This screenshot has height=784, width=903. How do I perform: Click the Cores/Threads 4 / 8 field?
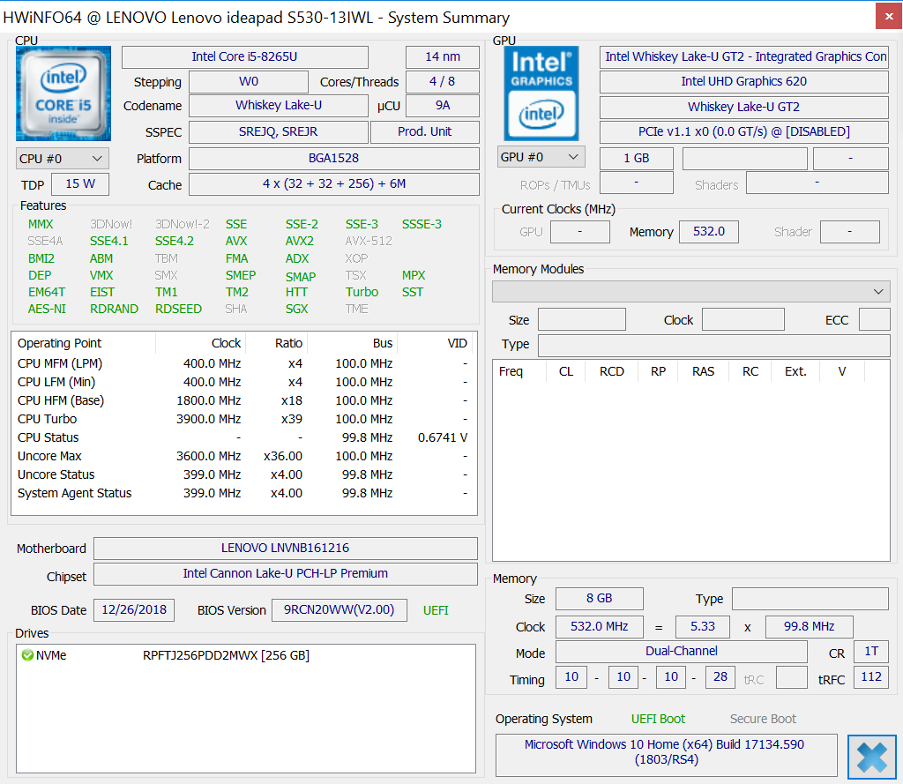click(443, 82)
